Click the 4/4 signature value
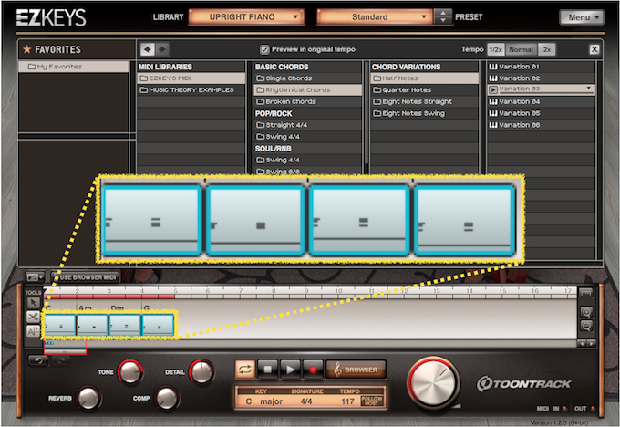The width and height of the screenshot is (620, 427). coord(306,401)
